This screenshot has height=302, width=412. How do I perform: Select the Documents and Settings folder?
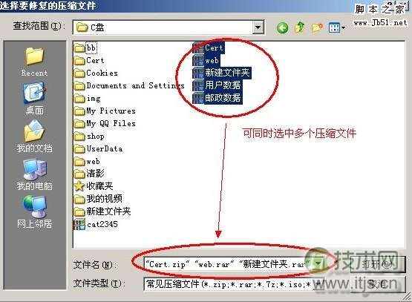129,85
